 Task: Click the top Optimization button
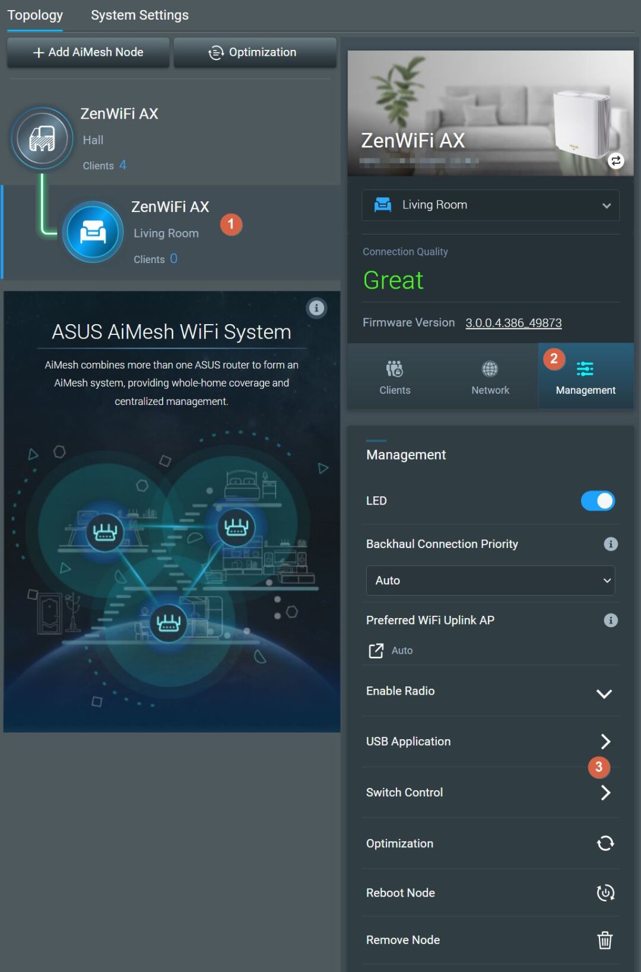(x=255, y=52)
